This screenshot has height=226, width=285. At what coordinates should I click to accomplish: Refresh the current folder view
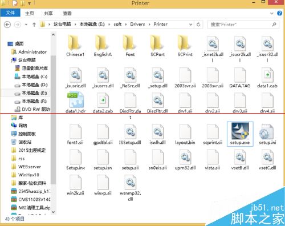[x=198, y=25]
